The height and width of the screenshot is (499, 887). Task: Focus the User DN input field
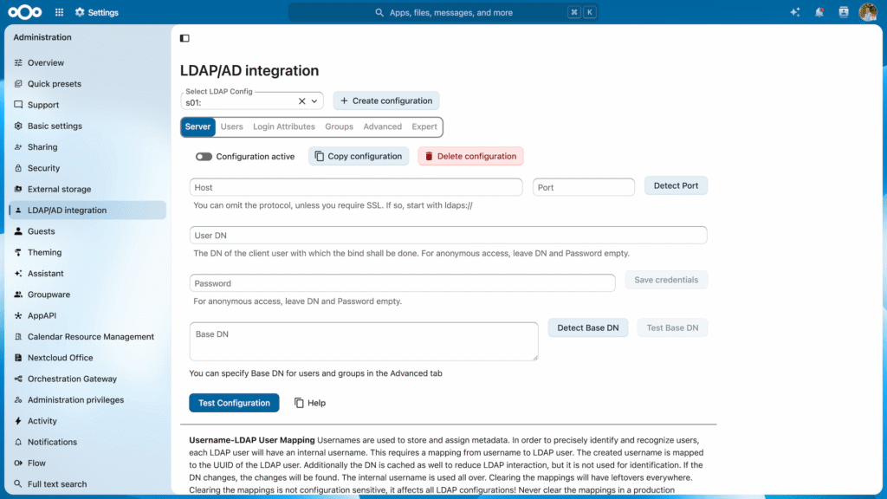[x=448, y=236]
